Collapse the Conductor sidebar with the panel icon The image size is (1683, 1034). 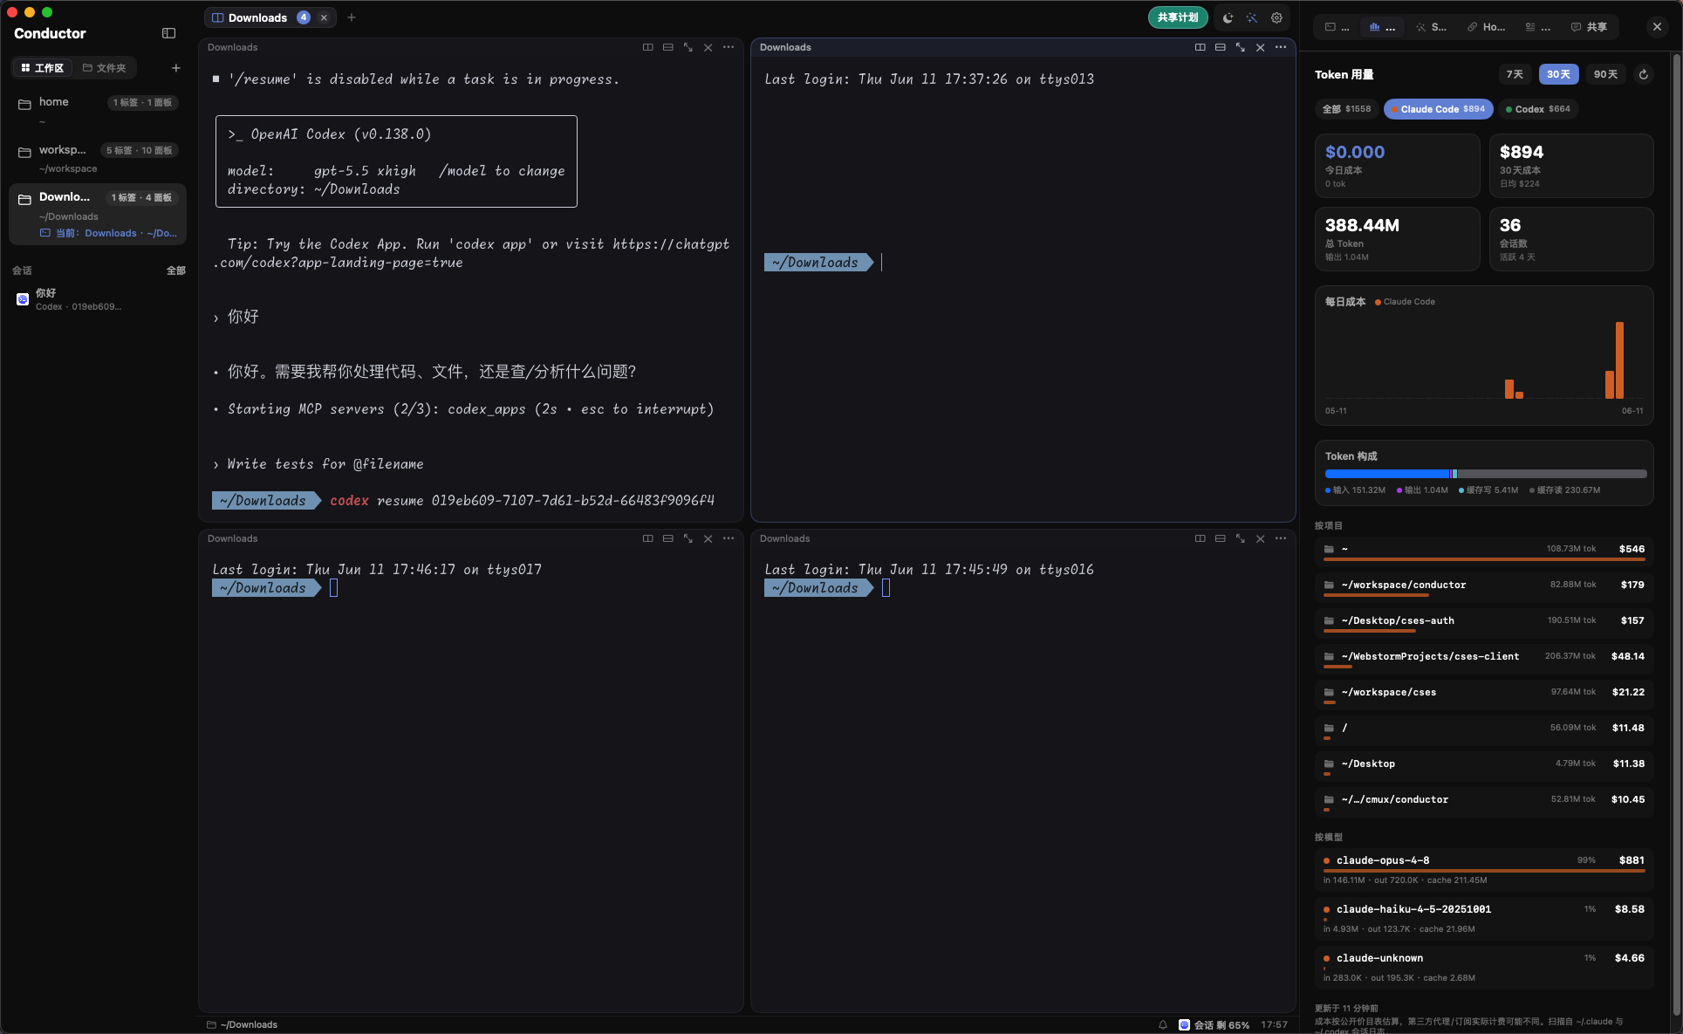(169, 33)
